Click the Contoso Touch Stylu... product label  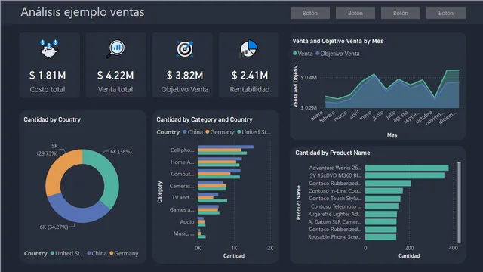335,199
